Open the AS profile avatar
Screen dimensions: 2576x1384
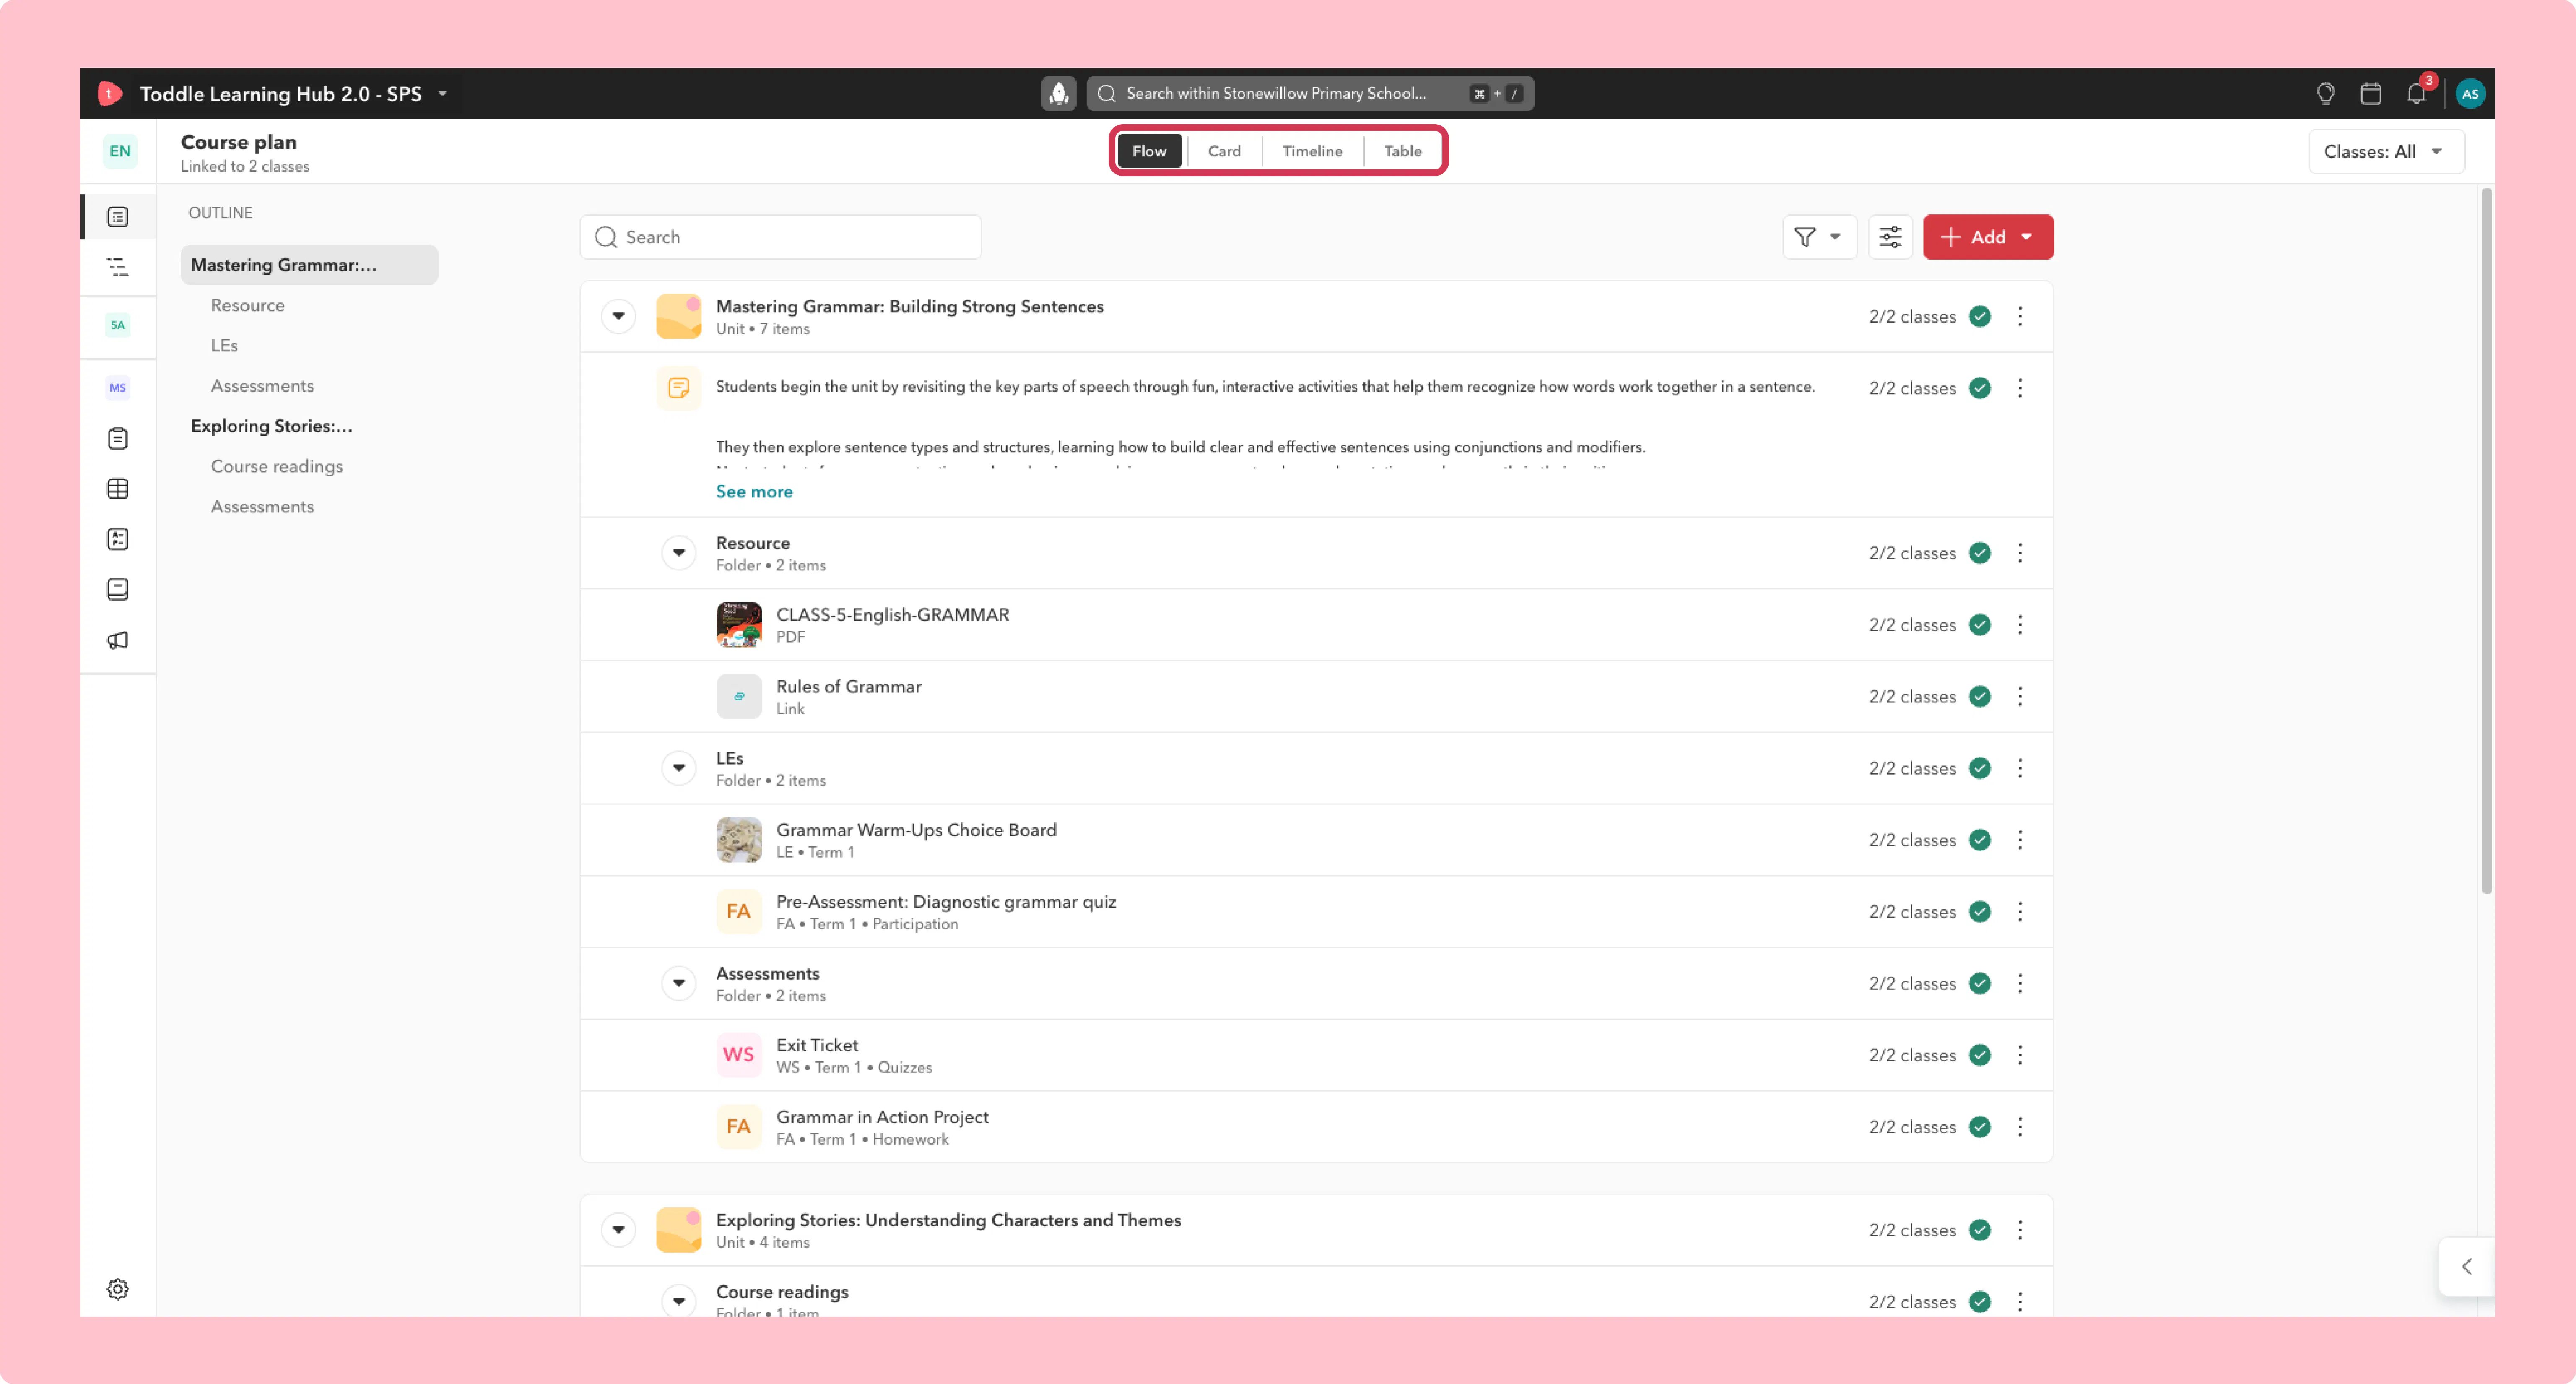pos(2470,93)
